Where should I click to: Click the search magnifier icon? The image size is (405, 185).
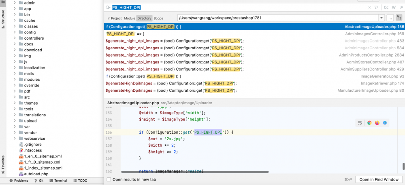point(108,7)
